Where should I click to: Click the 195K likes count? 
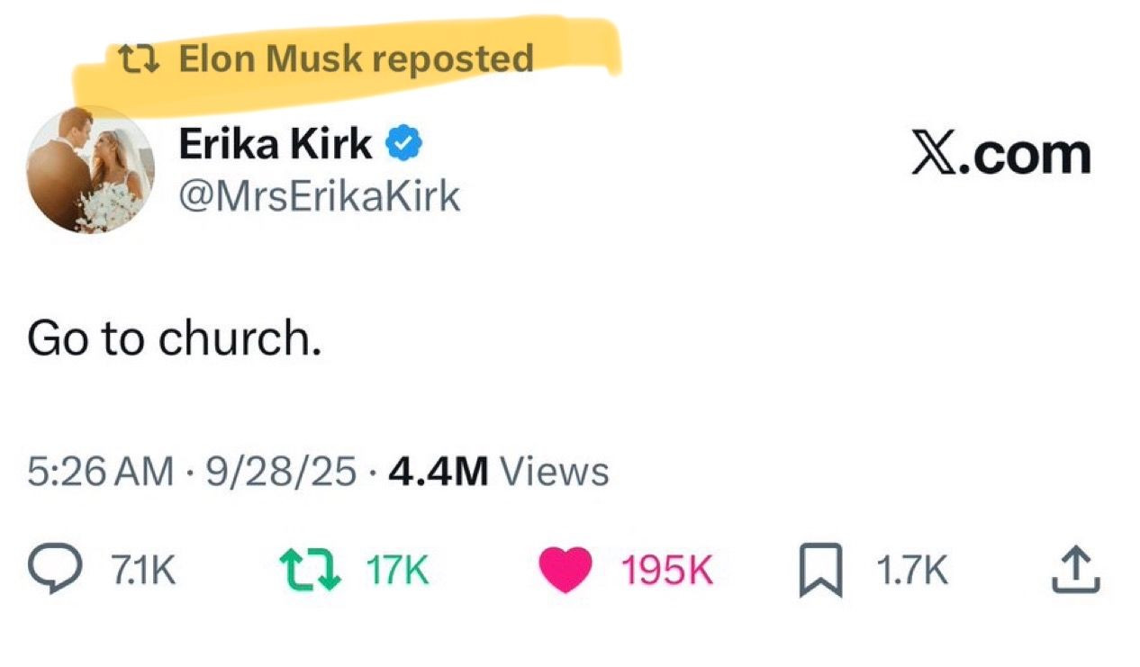tap(667, 571)
